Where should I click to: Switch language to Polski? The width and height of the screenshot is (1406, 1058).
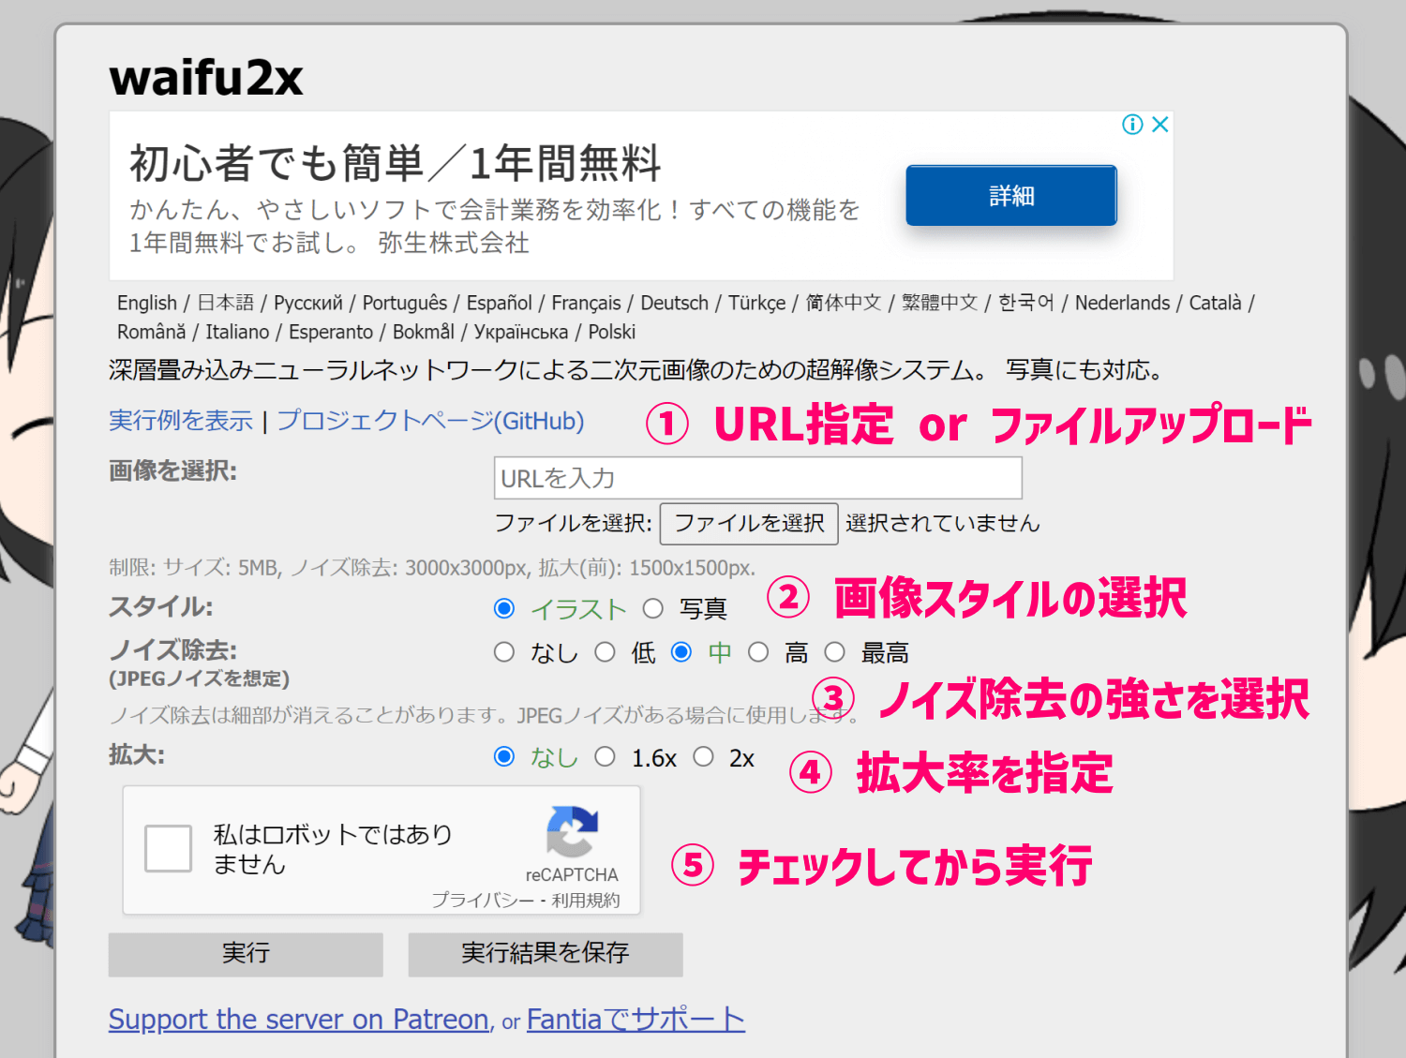point(612,332)
